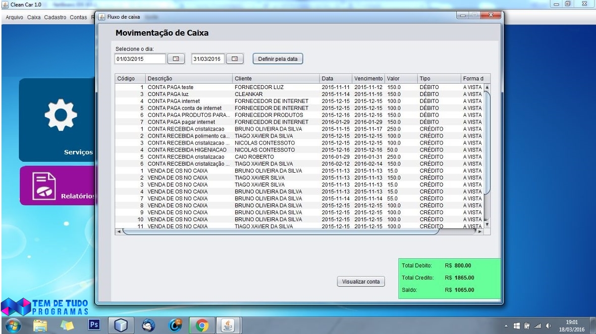Click the Windows Start button
596x334 pixels.
pyautogui.click(x=13, y=324)
